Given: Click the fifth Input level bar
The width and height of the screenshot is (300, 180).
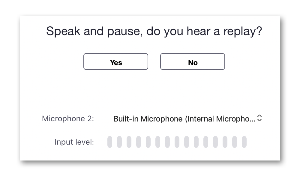Looking at the screenshot, I should coord(148,142).
